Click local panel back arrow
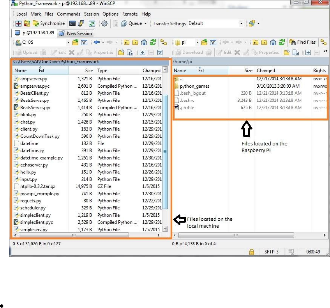This screenshot has height=308, width=330. (97, 42)
